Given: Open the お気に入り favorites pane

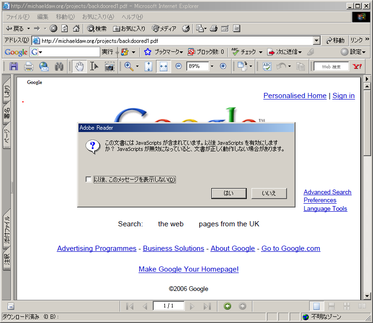Looking at the screenshot, I should coord(129,28).
